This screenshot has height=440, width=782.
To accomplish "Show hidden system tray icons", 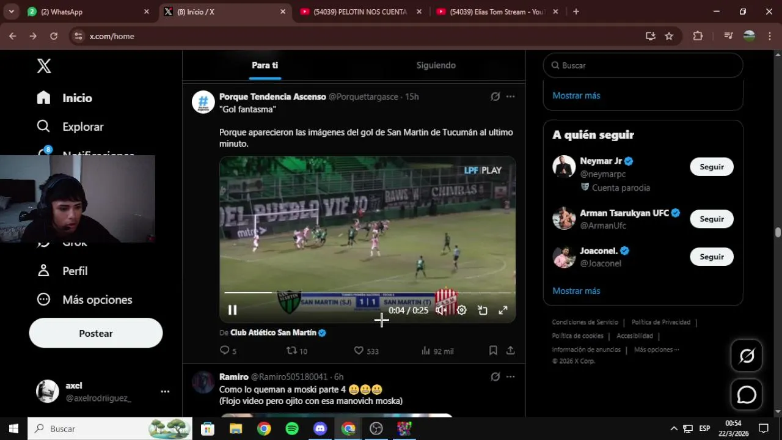I will pyautogui.click(x=674, y=428).
